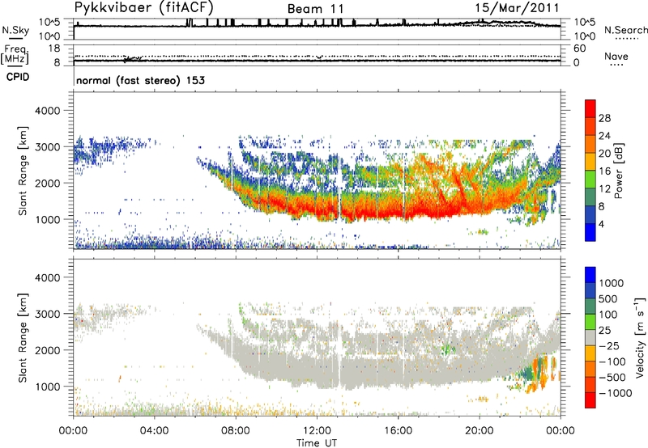The height and width of the screenshot is (448, 648).
Task: Pick the blue top Velocity colorbar segment
Action: coord(590,275)
